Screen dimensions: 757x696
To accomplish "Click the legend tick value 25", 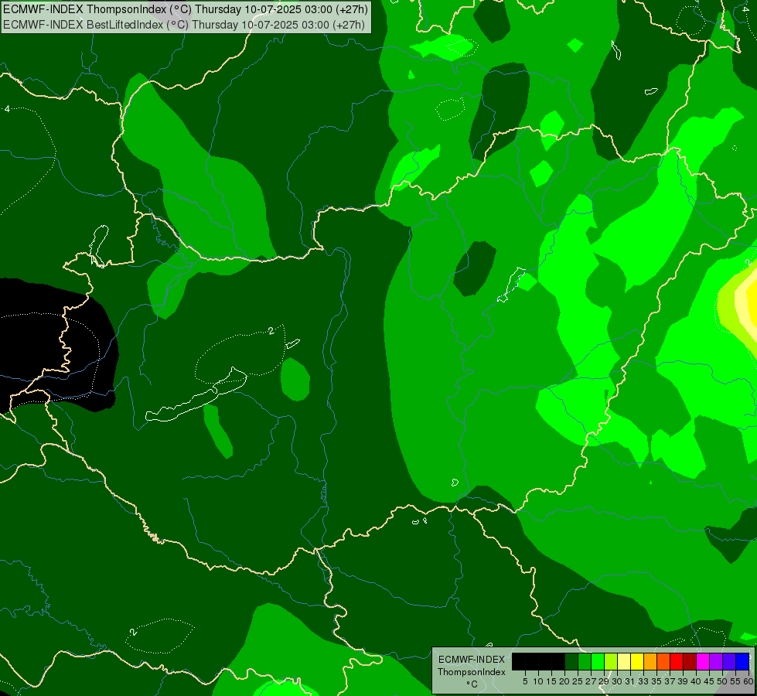I will click(x=578, y=681).
